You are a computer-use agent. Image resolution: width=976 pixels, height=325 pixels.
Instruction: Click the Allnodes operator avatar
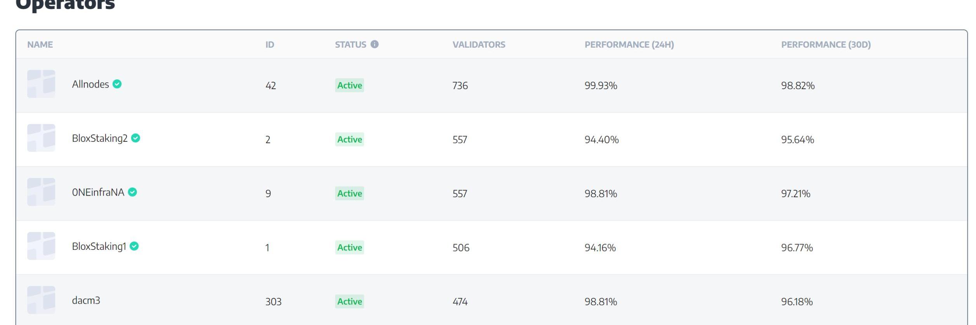pyautogui.click(x=41, y=84)
